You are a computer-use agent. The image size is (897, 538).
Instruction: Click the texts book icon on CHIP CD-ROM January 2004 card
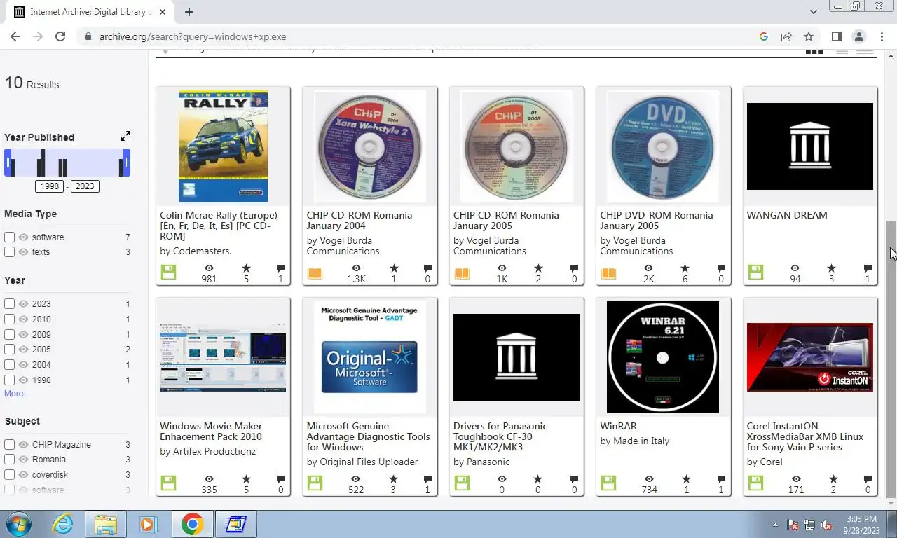315,273
